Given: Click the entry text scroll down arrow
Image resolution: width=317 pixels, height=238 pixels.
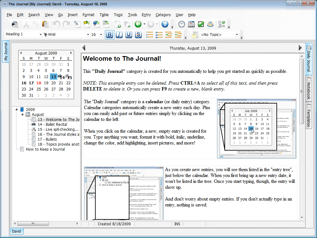Looking at the screenshot, I should click(x=302, y=218).
